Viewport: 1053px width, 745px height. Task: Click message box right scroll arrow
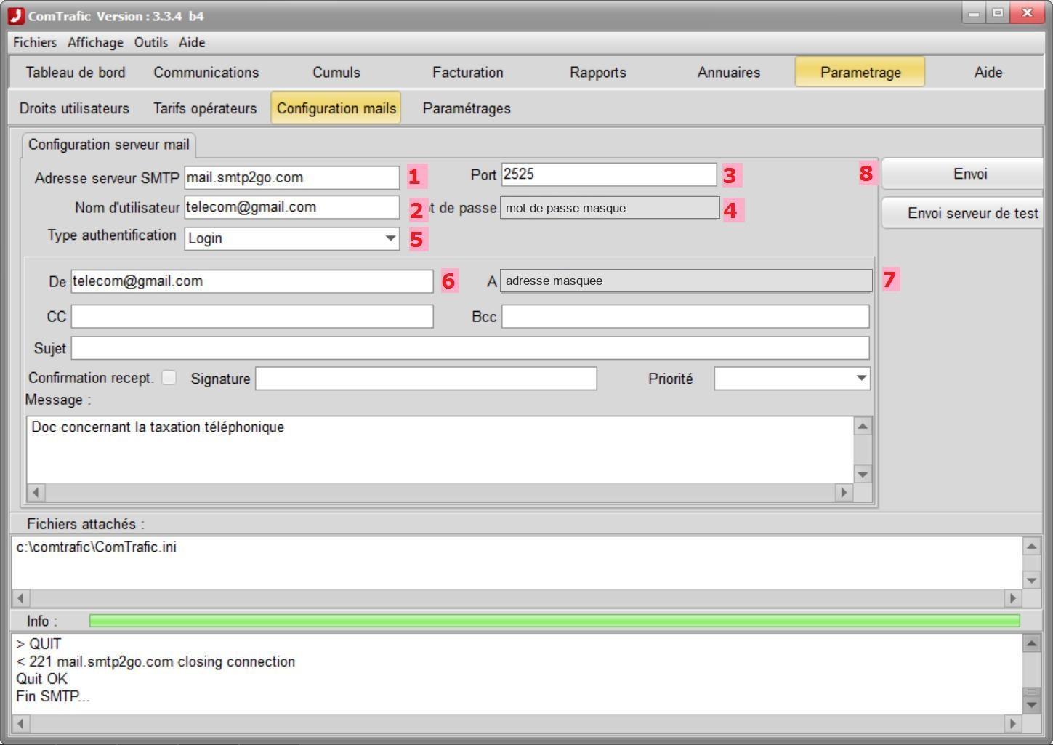click(844, 493)
